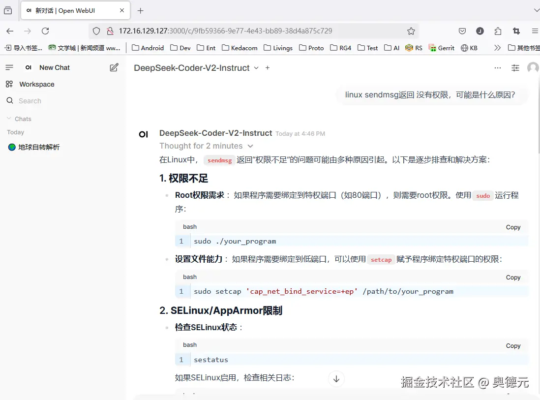Click the crop screenshot toolbar icon
Image resolution: width=540 pixels, height=400 pixels.
point(516,31)
